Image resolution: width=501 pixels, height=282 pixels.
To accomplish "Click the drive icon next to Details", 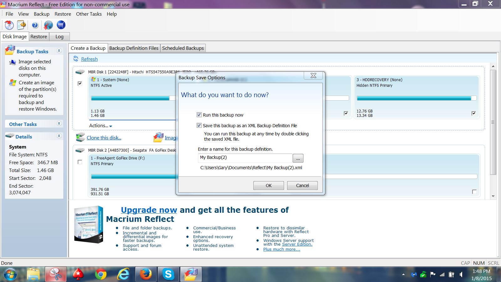I will pyautogui.click(x=10, y=136).
